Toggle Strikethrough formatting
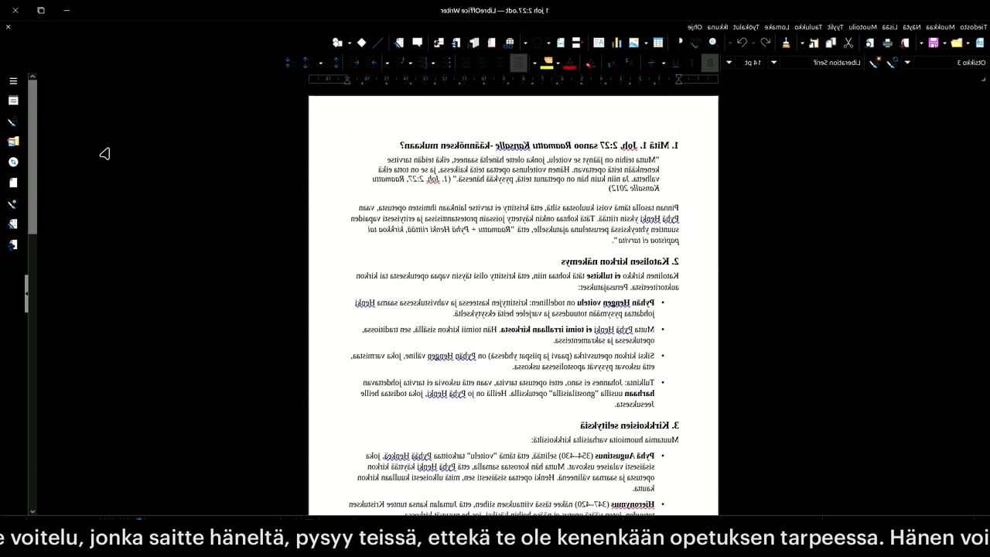This screenshot has width=990, height=557. coord(652,62)
